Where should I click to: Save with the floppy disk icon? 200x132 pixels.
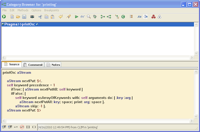tap(24, 17)
